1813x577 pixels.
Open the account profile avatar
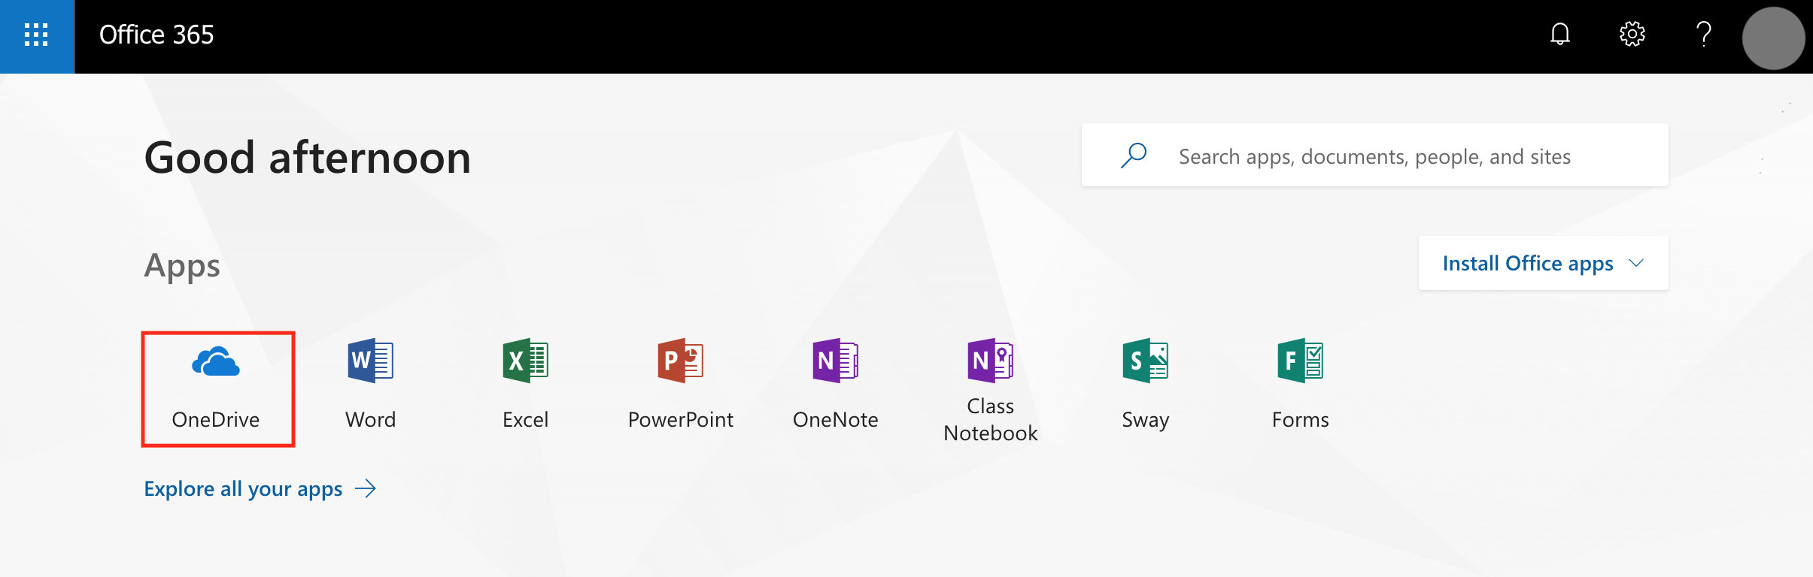tap(1774, 38)
